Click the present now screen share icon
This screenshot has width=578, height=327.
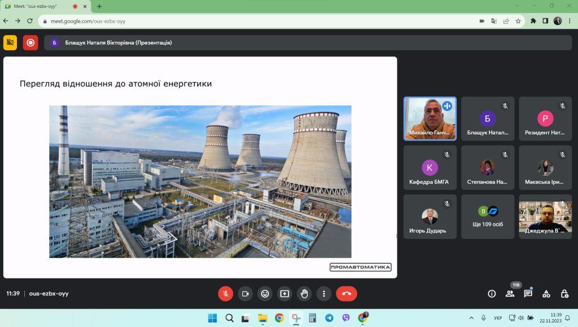coord(284,294)
